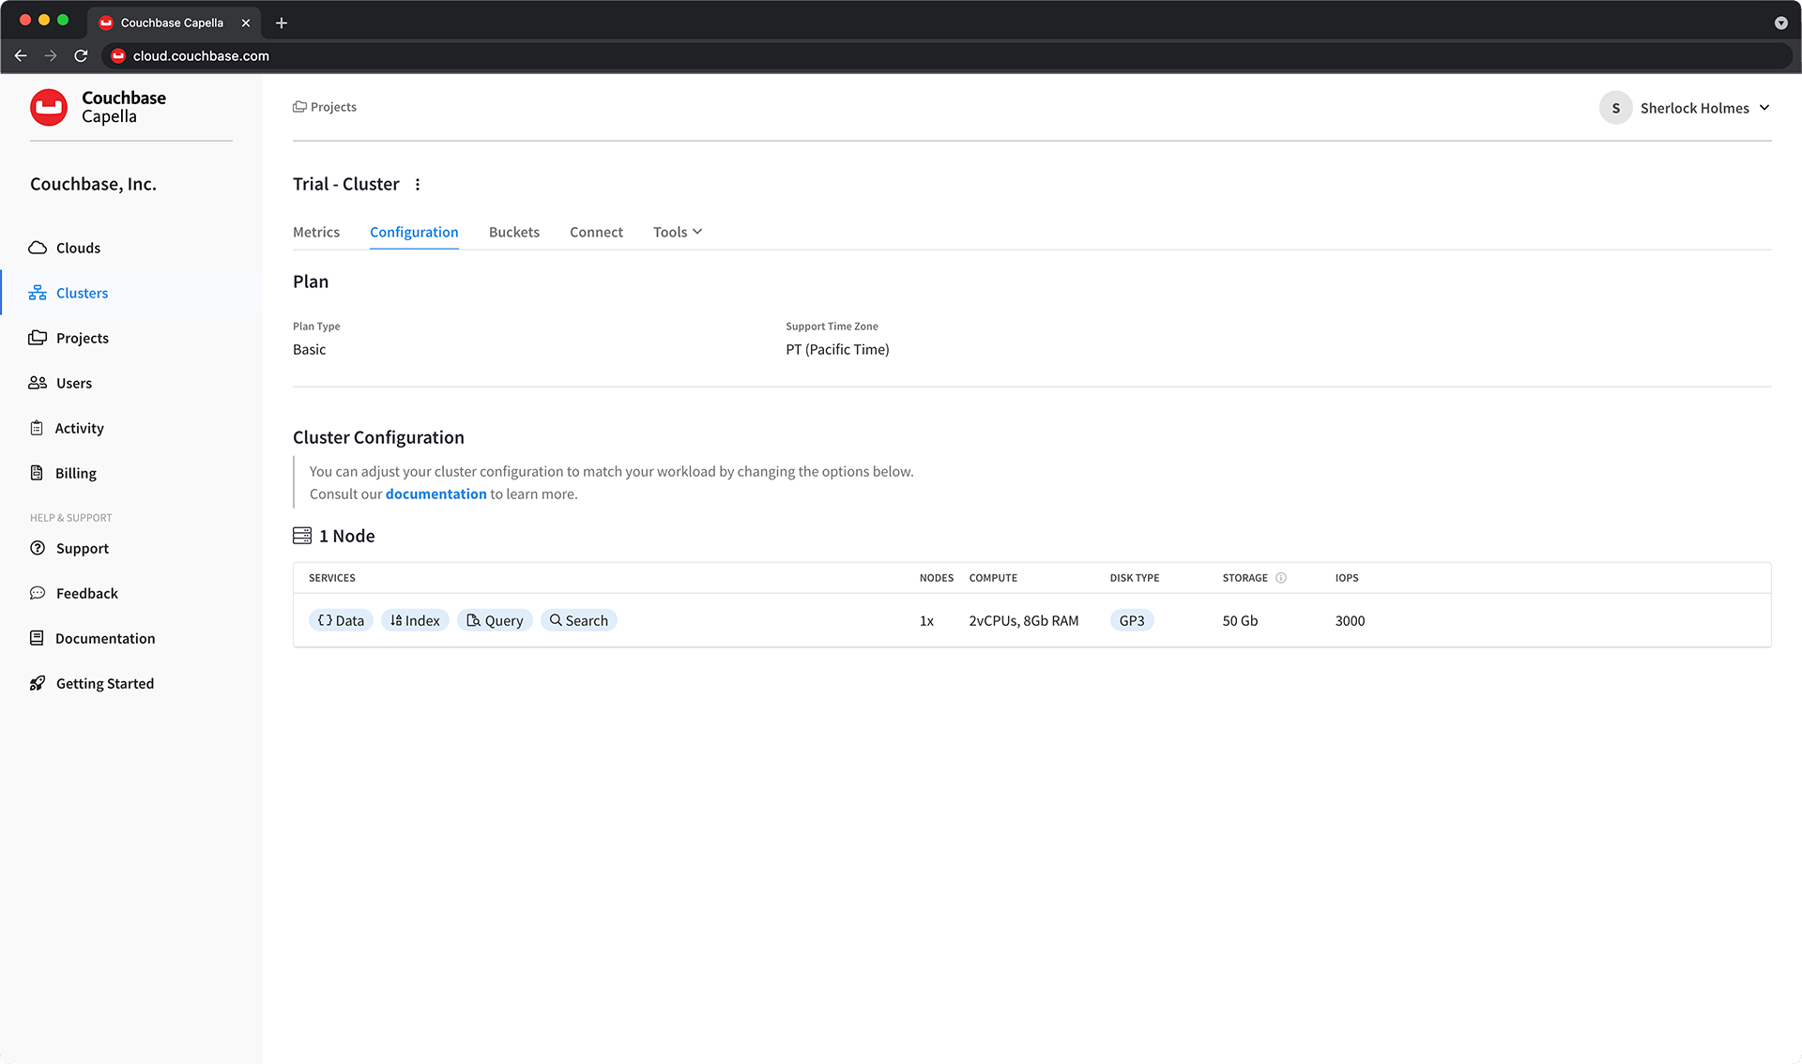Expand the Tools dropdown menu
This screenshot has width=1802, height=1064.
coord(678,232)
